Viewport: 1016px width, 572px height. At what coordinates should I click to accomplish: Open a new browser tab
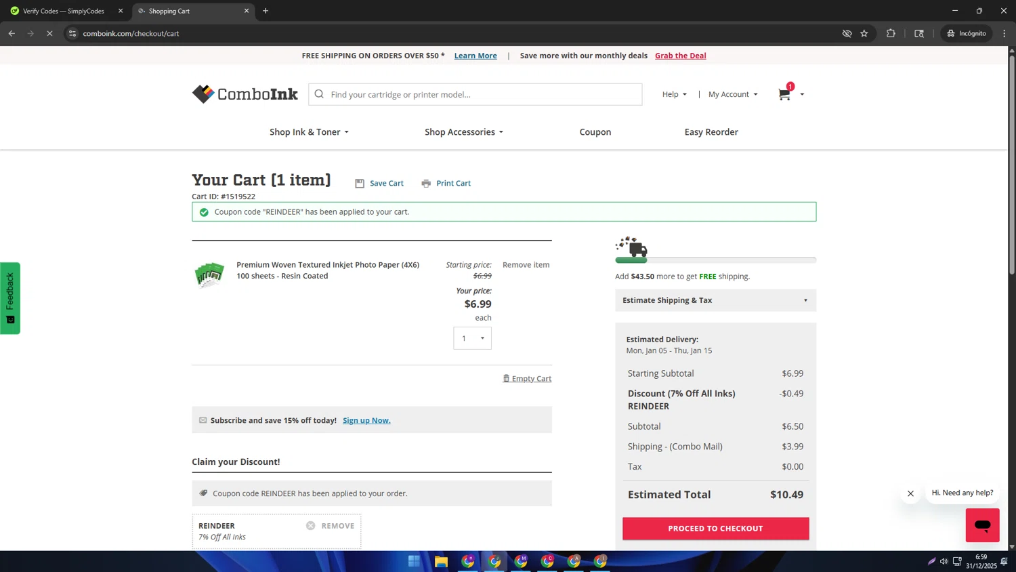point(266,11)
